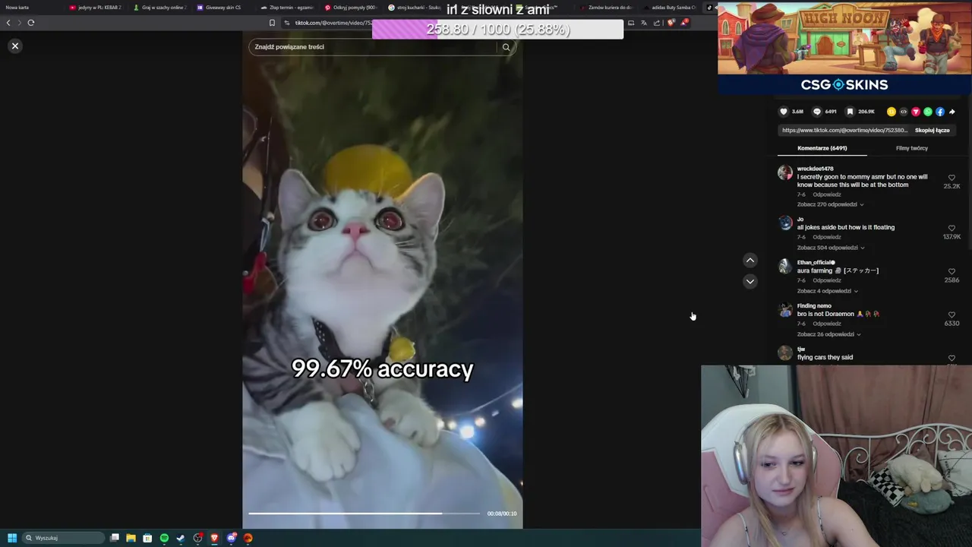
Task: Switch to the Filmy twórcy tab
Action: pyautogui.click(x=912, y=148)
